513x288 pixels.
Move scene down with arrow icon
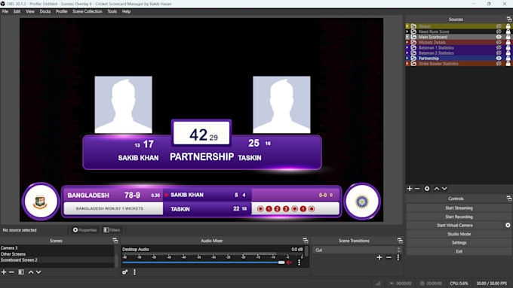tap(38, 272)
